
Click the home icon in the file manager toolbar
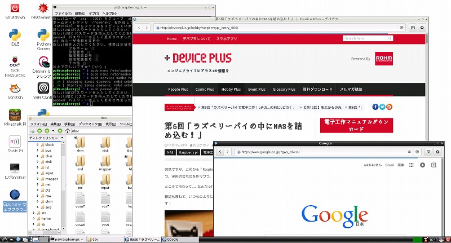(67, 131)
